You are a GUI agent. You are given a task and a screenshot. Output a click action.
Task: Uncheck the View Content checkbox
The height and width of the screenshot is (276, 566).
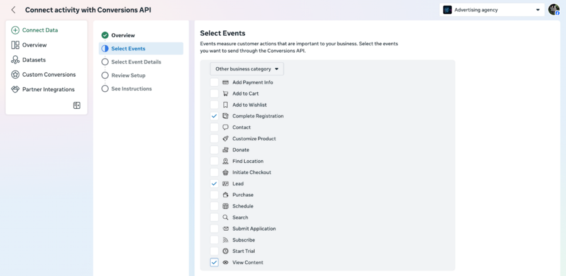[214, 262]
